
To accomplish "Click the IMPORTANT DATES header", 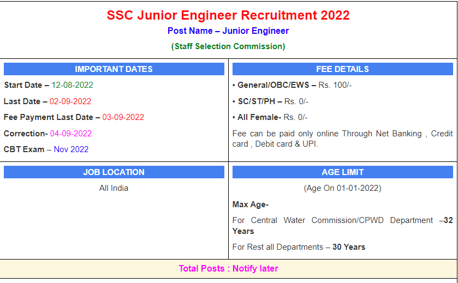I will (114, 69).
